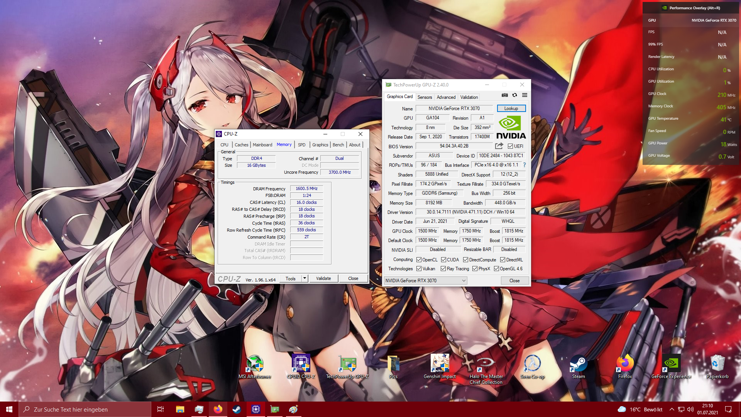Expand the CPU-Z Tools dropdown arrow
The width and height of the screenshot is (741, 417).
click(x=305, y=278)
